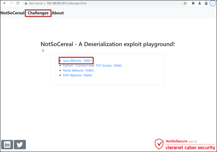Open the Node Website :16663 link
Screen dimensions: 217x152
[x=78, y=70]
